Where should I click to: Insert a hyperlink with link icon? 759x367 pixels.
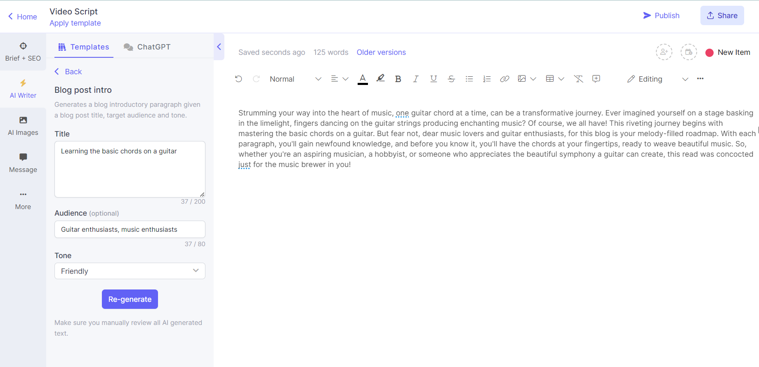tap(504, 79)
